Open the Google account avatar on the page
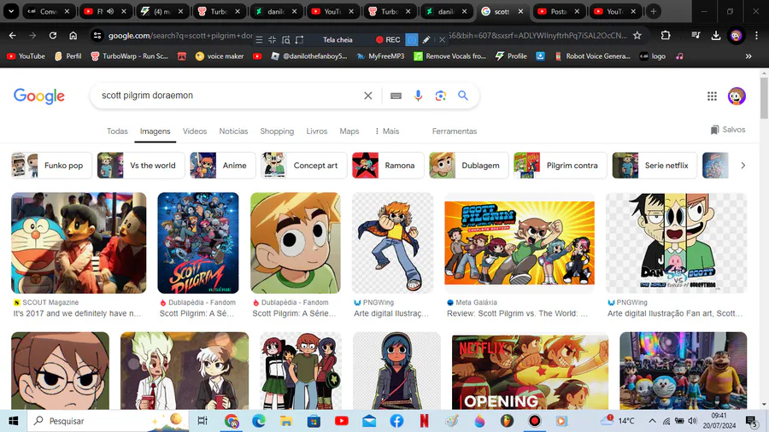This screenshot has width=769, height=432. (x=737, y=96)
